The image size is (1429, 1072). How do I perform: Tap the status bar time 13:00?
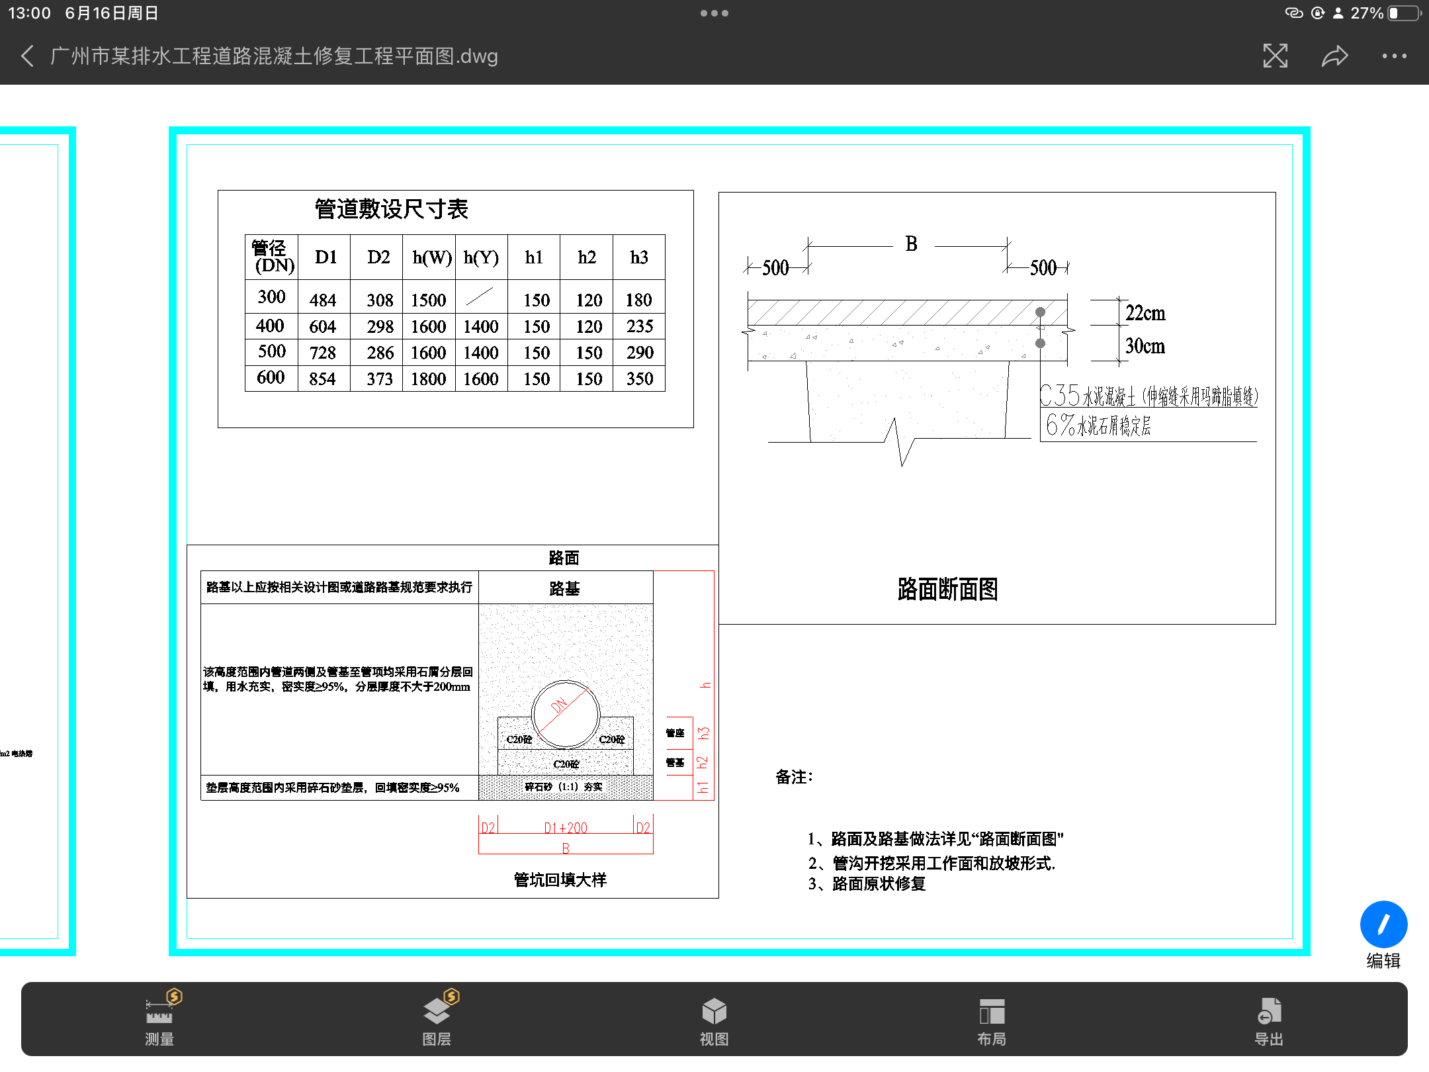click(x=29, y=13)
